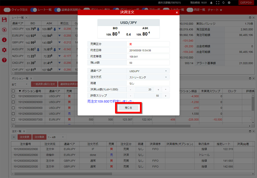The image size is (257, 178).
Task: Close the ポジション一覧 panel X
Action: click(x=31, y=78)
